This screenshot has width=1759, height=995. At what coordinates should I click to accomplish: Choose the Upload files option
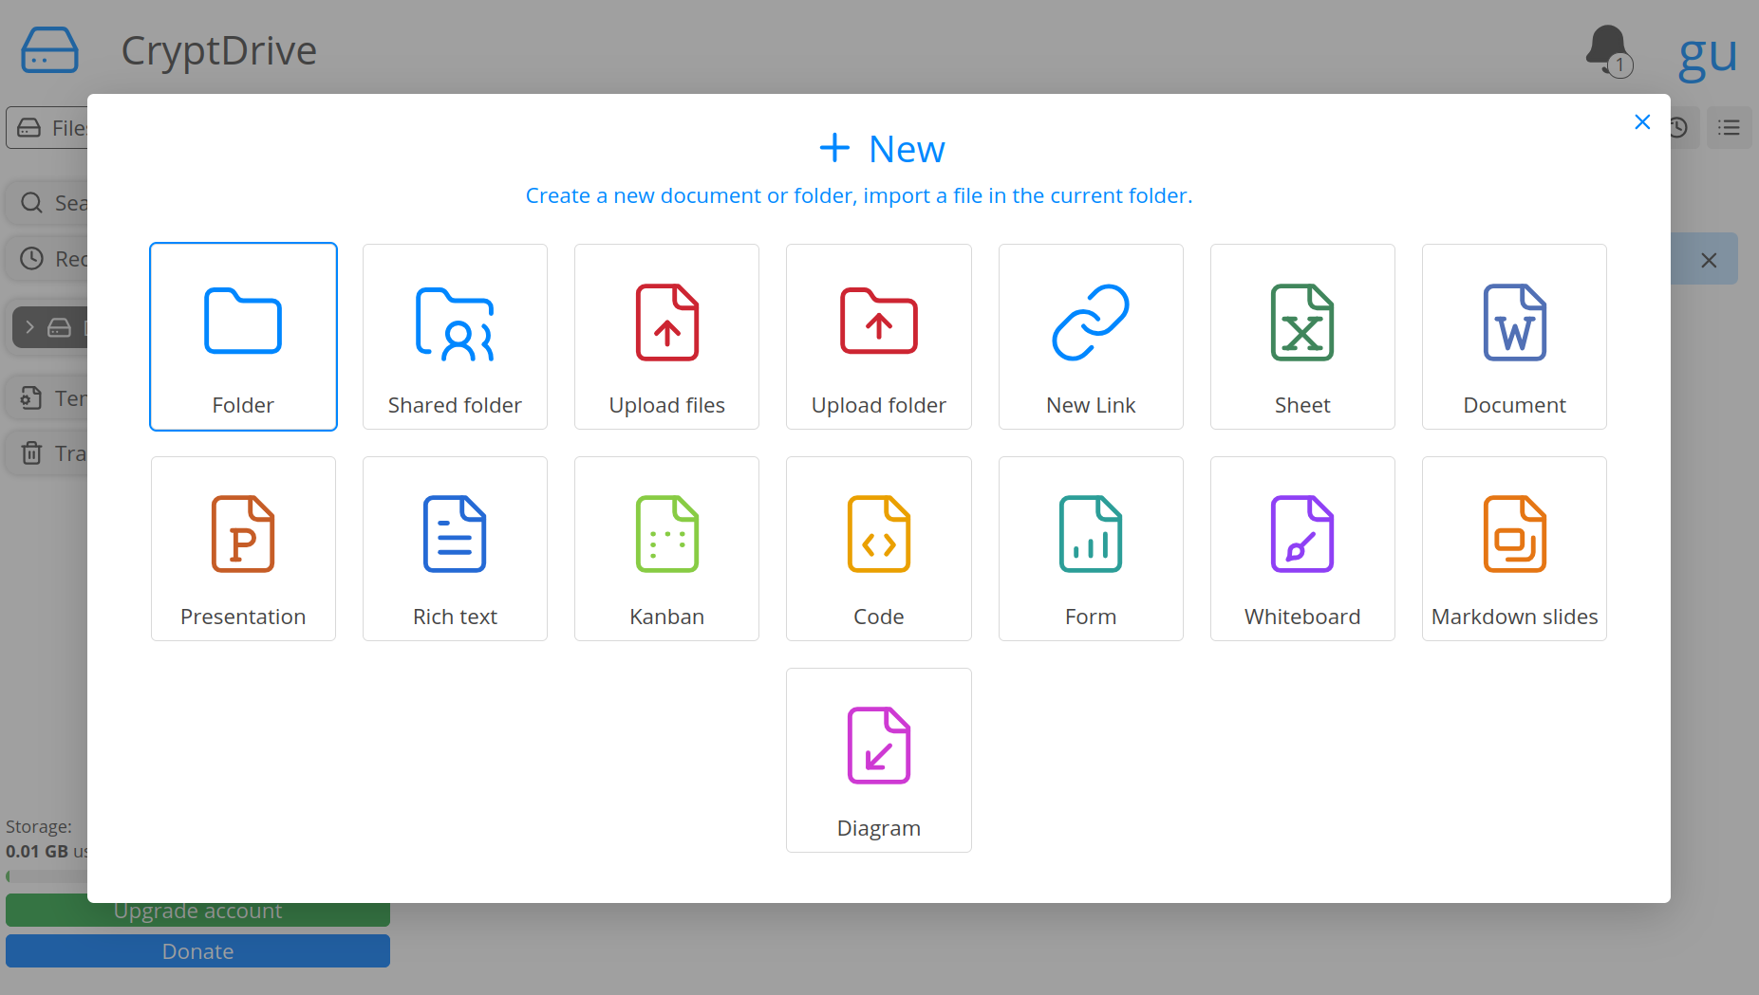pyautogui.click(x=666, y=337)
